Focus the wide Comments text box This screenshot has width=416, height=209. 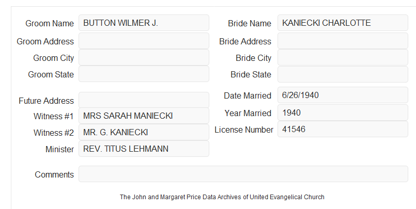243,174
